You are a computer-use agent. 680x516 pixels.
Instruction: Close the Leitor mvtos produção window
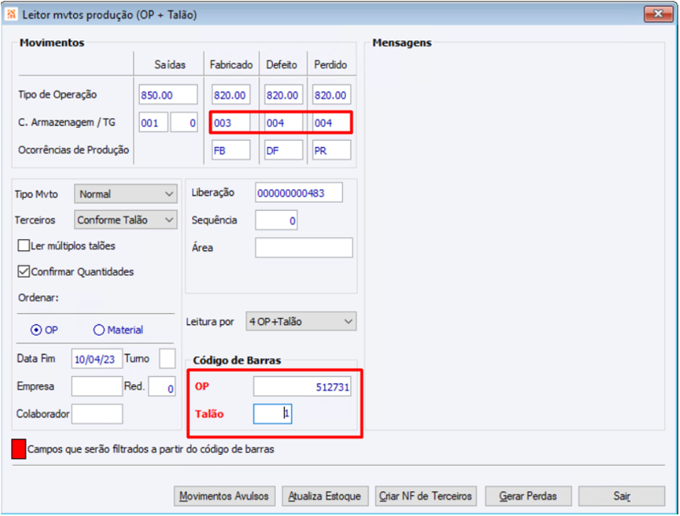point(658,14)
